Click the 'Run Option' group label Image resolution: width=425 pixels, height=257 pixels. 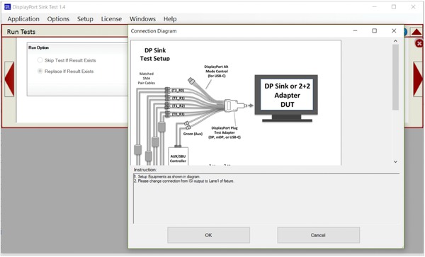[x=39, y=47]
